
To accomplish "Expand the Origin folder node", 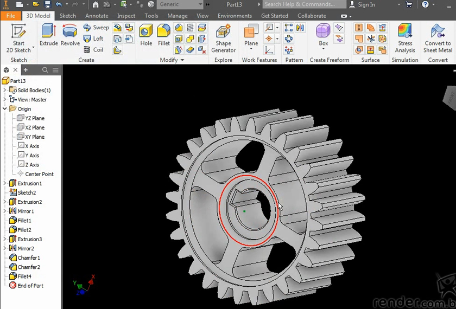I will click(5, 109).
